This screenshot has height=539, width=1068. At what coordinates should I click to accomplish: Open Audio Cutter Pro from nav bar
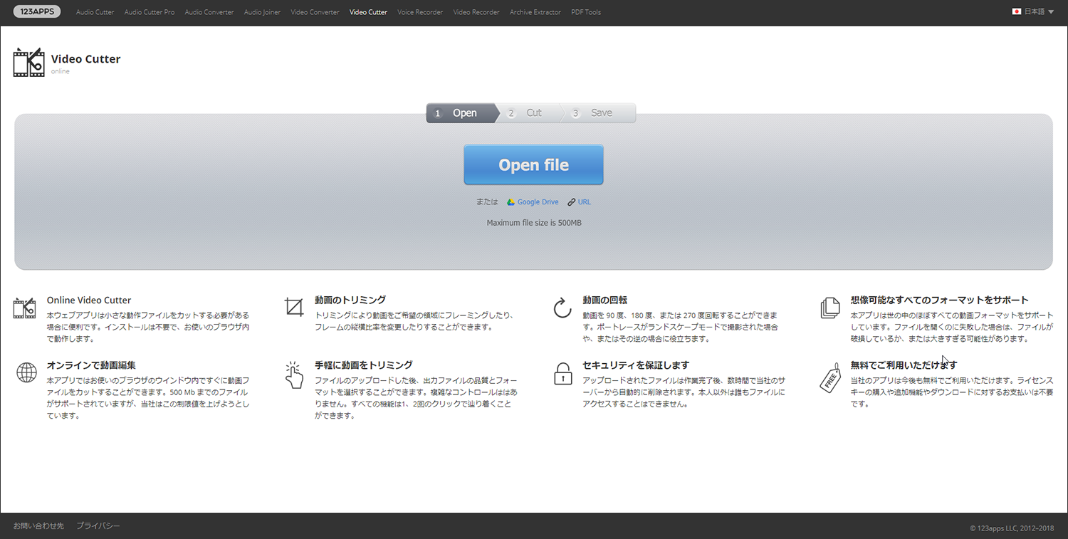[150, 12]
